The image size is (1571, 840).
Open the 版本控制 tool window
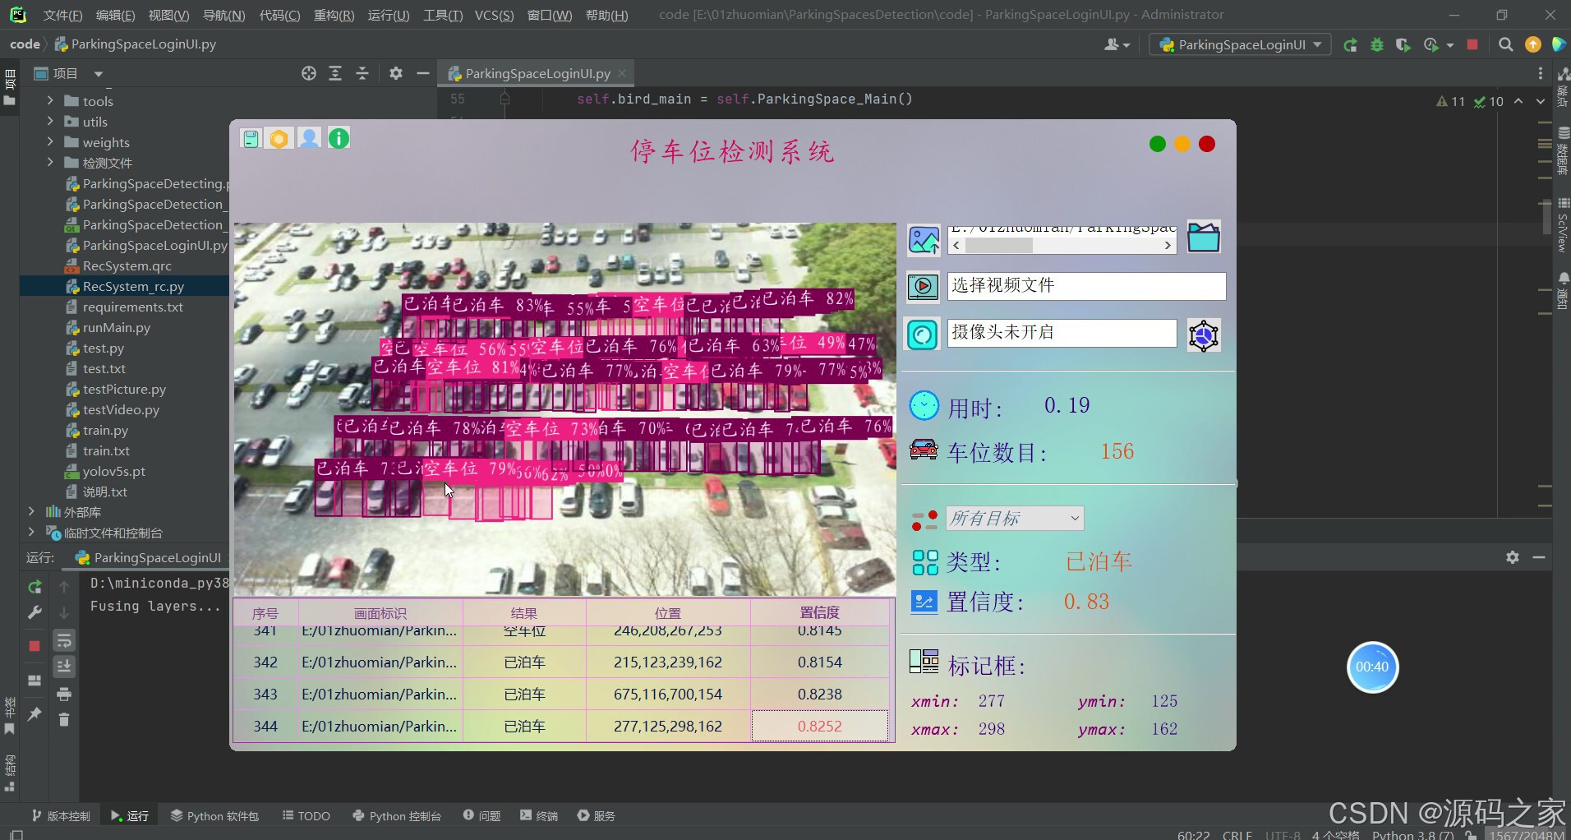[62, 815]
